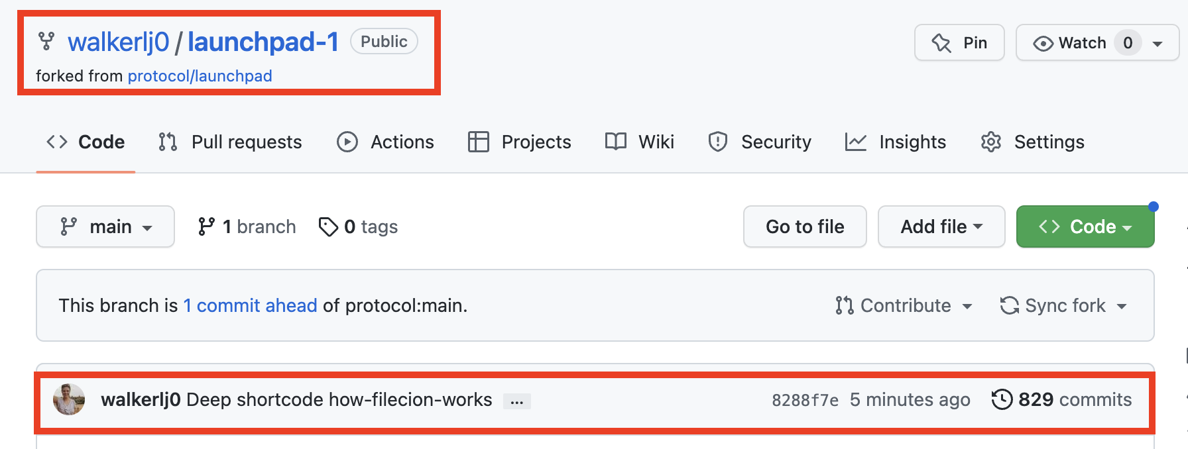Click the Contribute pull request icon
Image resolution: width=1188 pixels, height=449 pixels.
click(x=845, y=305)
